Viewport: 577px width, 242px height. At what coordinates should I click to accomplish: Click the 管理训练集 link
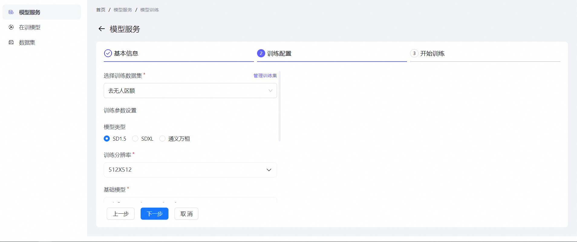[265, 75]
